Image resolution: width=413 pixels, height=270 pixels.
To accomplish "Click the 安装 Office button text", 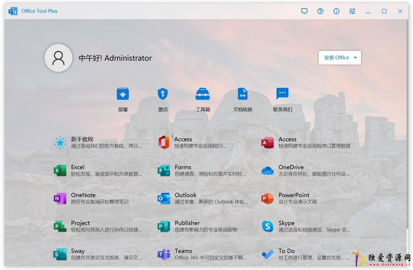I will pyautogui.click(x=336, y=58).
